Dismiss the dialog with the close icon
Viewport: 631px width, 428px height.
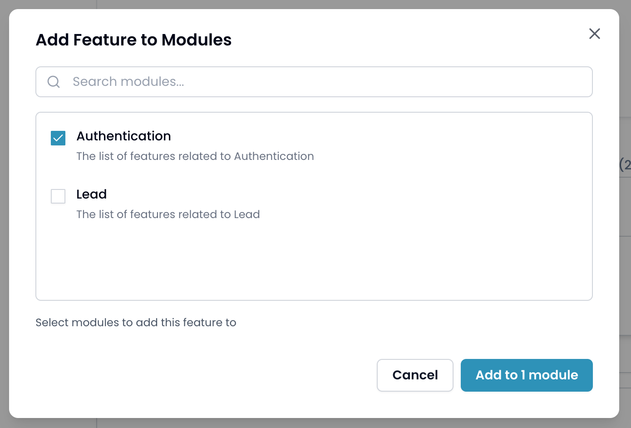pos(595,34)
